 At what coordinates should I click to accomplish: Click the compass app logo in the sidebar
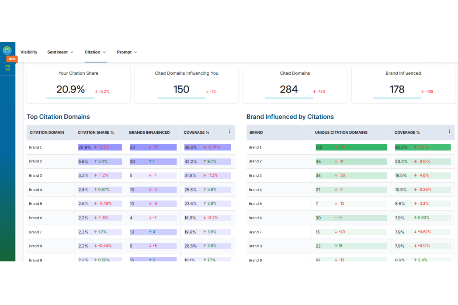tap(7, 50)
